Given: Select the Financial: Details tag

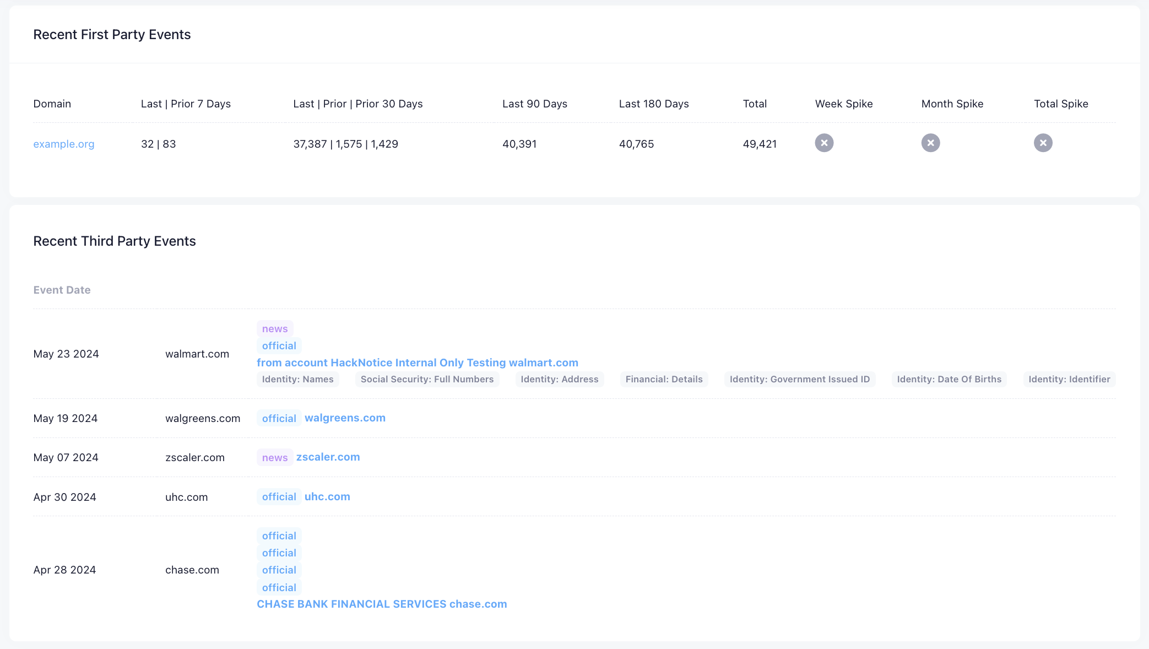Looking at the screenshot, I should (x=664, y=380).
